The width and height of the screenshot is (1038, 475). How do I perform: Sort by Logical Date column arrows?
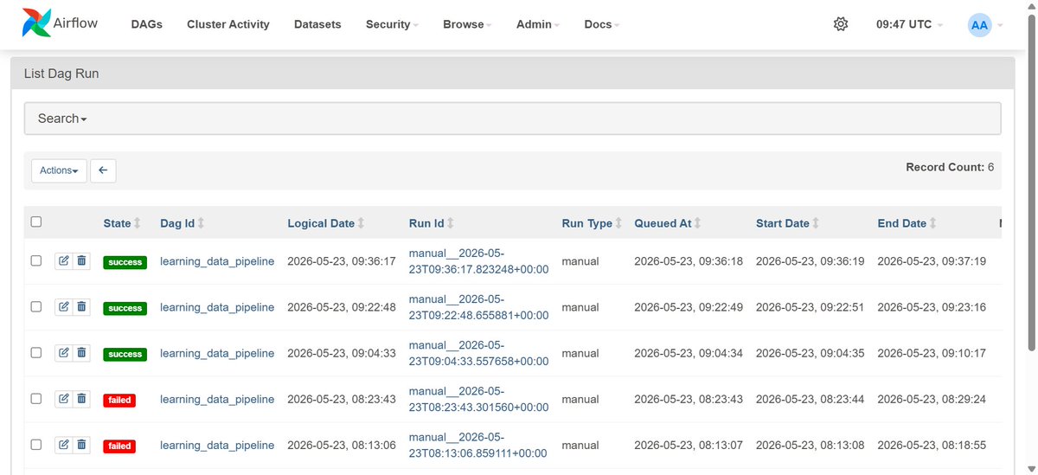pos(361,223)
